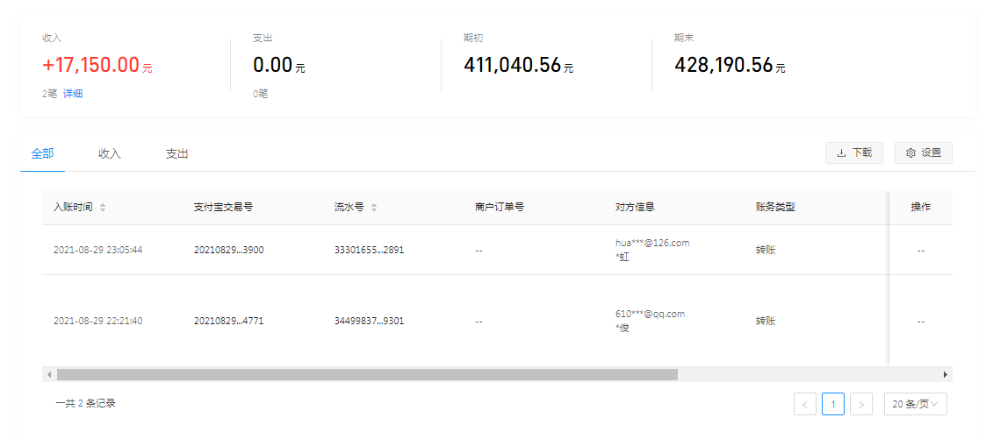Image resolution: width=993 pixels, height=439 pixels.
Task: Switch to the 收入 tab
Action: pos(110,154)
